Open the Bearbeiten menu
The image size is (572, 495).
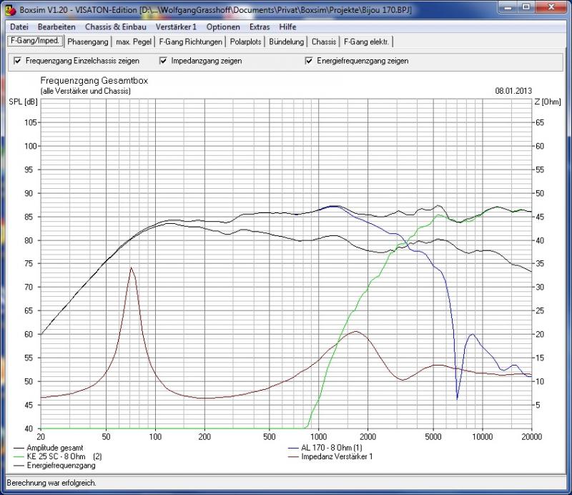pyautogui.click(x=56, y=26)
